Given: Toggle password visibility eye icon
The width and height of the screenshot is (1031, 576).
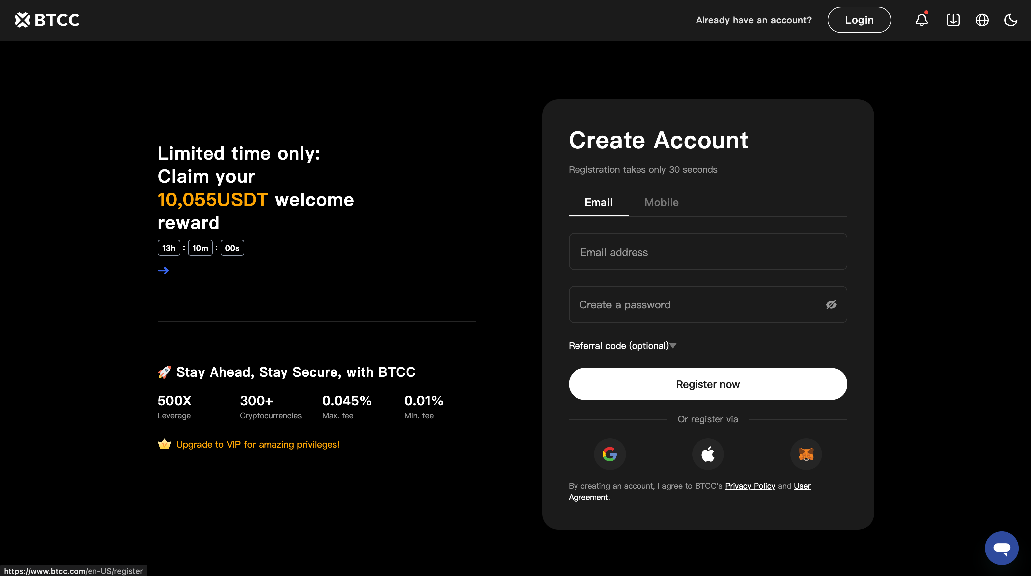Looking at the screenshot, I should click(x=831, y=305).
